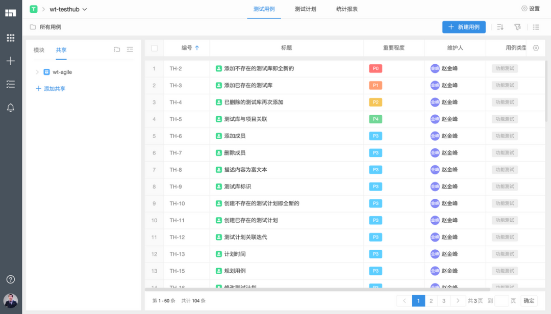Click the case icon for 计划时间
The width and height of the screenshot is (551, 314).
(218, 254)
